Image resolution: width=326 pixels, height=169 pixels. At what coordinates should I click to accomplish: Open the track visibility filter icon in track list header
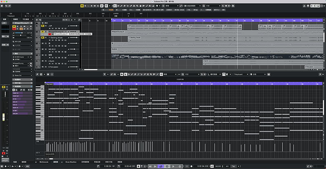pos(75,20)
